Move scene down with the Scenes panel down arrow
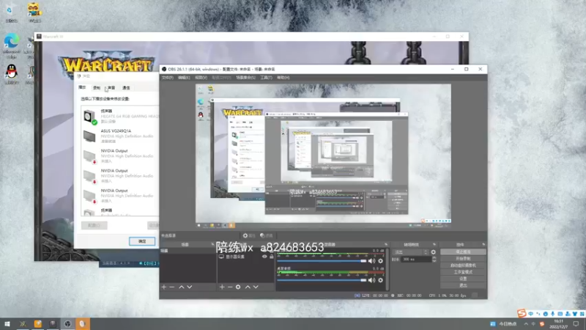Screen dimensions: 586x330 point(190,287)
